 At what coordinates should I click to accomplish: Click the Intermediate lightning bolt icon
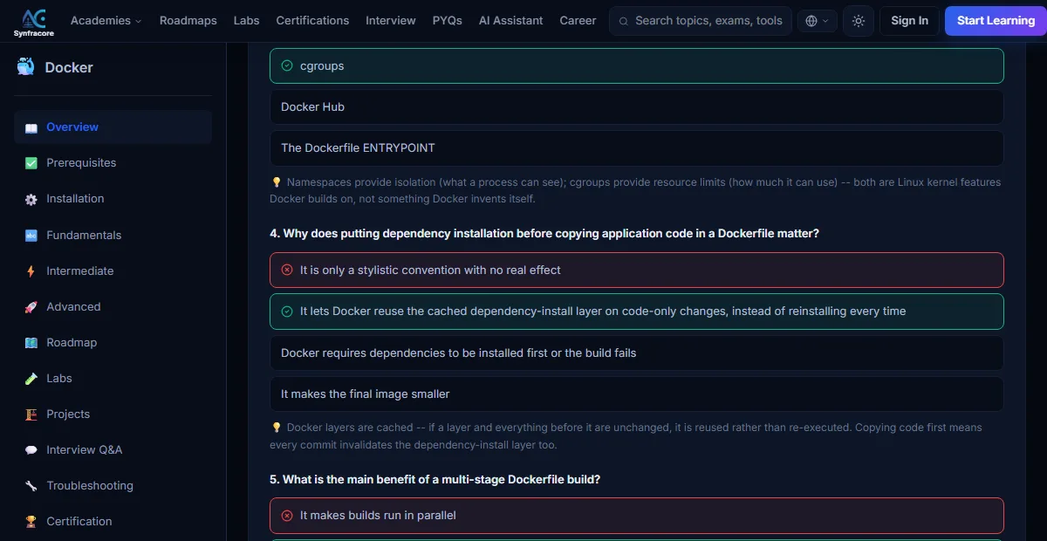[x=31, y=271]
